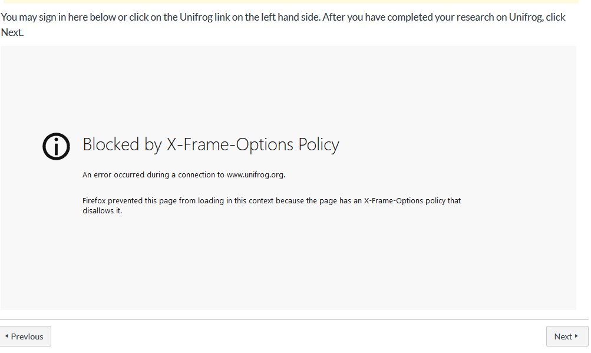Screen dimensions: 591x353
Task: Click 'completed your research on Unifrog' phrase
Action: [x=446, y=17]
